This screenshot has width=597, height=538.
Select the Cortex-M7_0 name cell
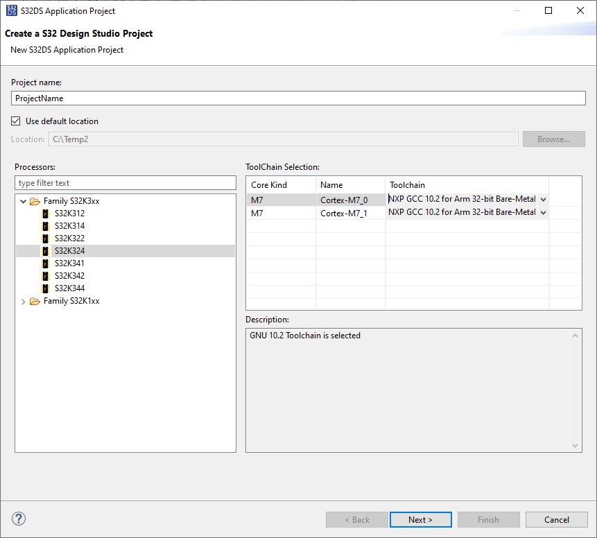[351, 200]
